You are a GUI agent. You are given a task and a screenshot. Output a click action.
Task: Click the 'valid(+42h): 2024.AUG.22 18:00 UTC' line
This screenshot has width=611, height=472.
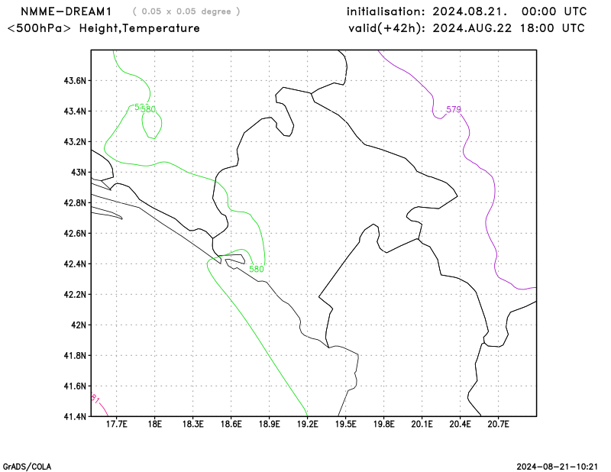pos(467,28)
